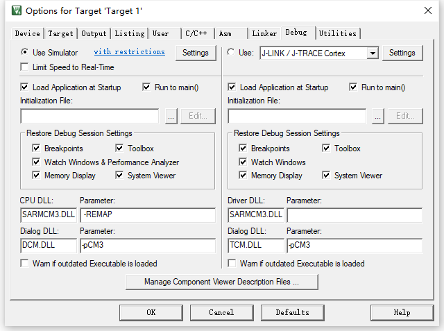Select the hardware debugger Use radio button

231,52
